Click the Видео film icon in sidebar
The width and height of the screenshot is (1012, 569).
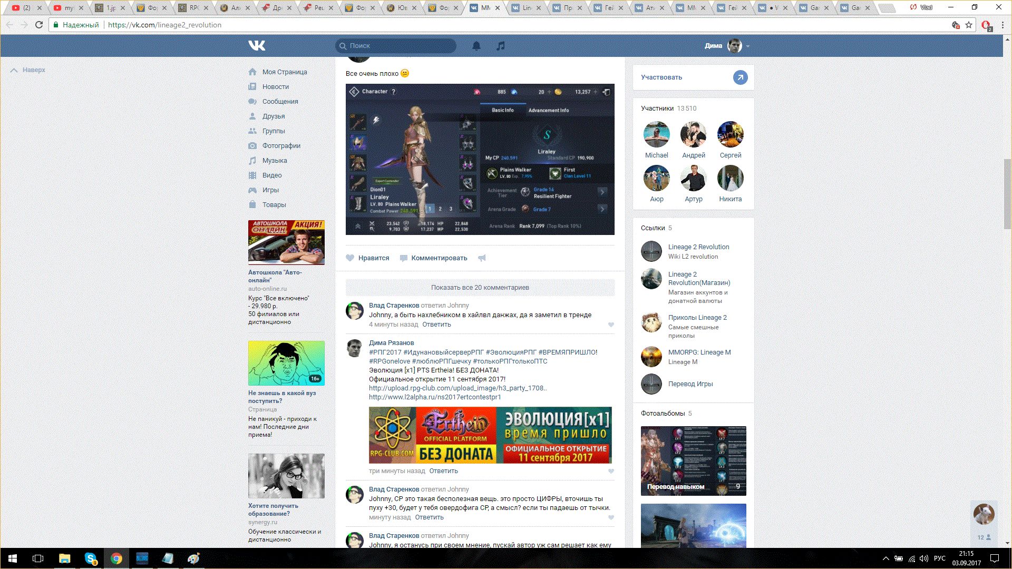(x=252, y=175)
